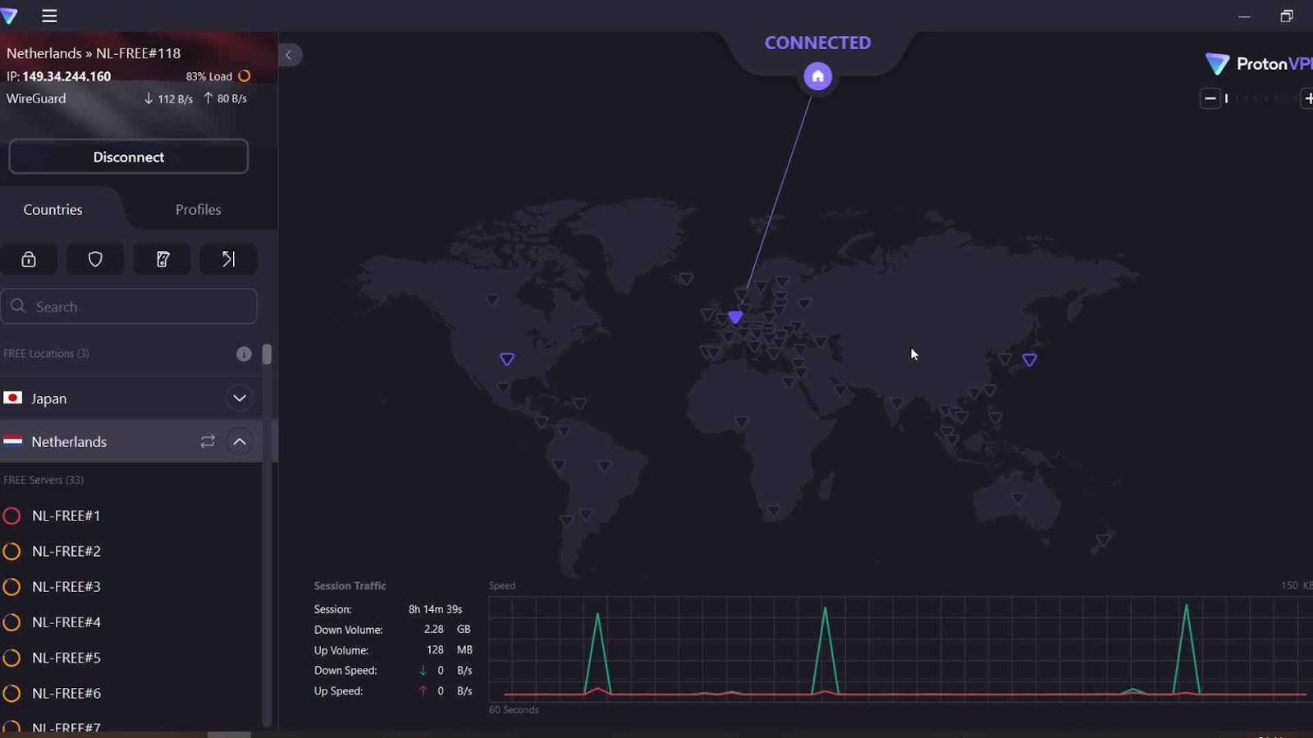1313x738 pixels.
Task: Click the Up Volume 128 MB value
Action: 449,649
